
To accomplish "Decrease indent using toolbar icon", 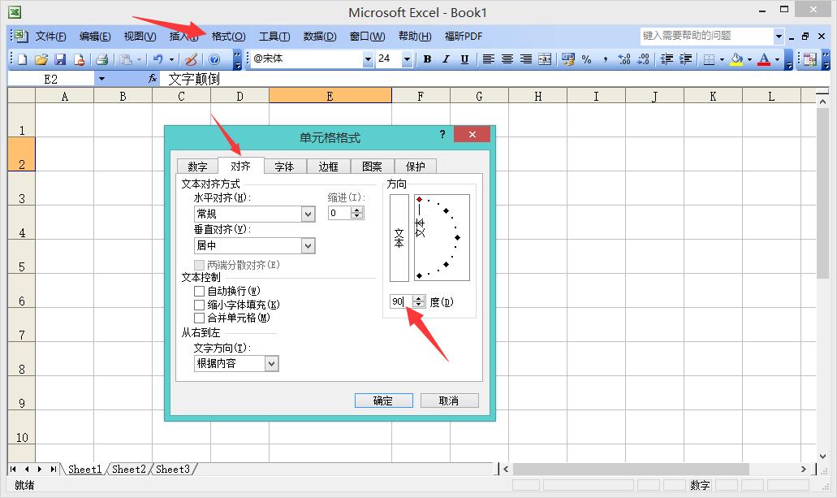I will [667, 59].
